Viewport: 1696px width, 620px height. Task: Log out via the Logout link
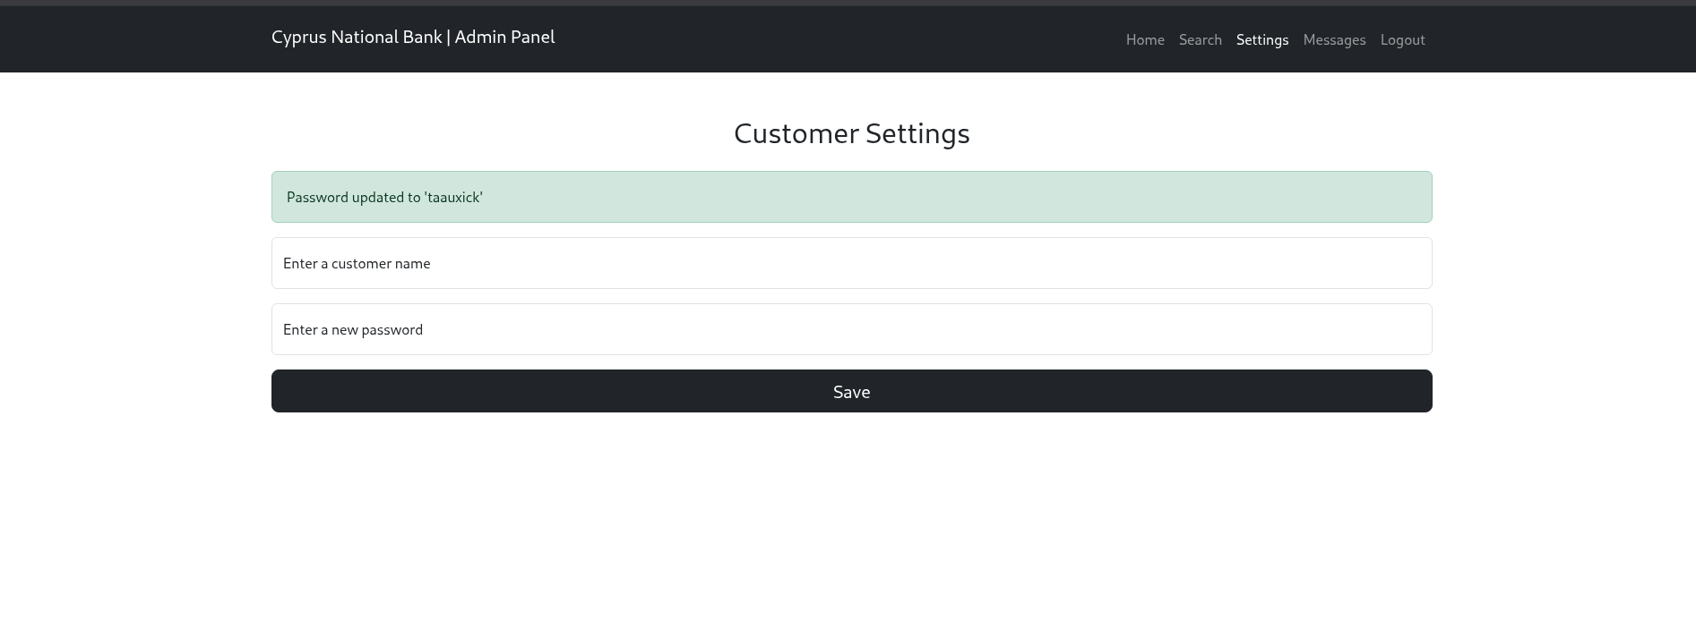point(1402,39)
